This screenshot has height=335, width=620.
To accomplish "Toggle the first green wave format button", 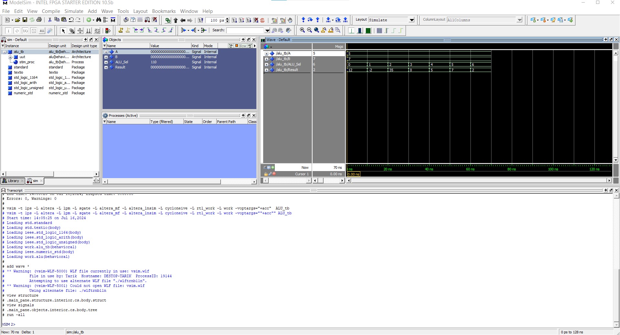I will pyautogui.click(x=351, y=31).
